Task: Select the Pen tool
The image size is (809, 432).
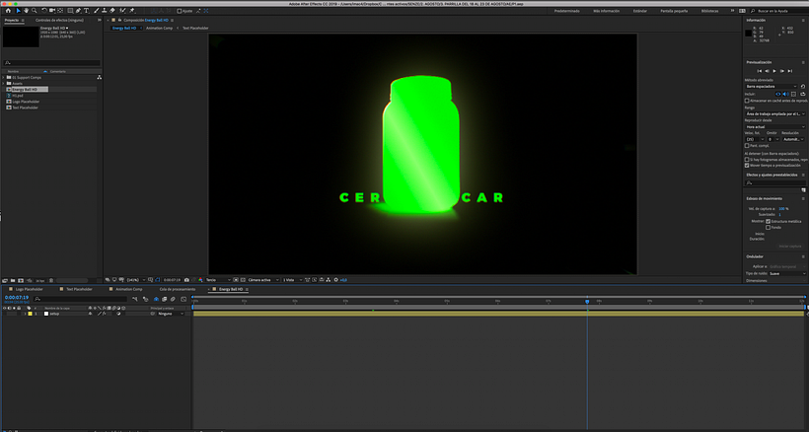Action: (x=78, y=10)
